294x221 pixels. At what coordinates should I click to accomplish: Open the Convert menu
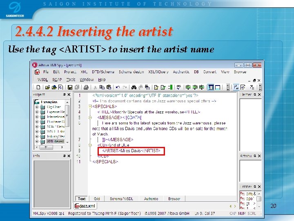(x=209, y=72)
